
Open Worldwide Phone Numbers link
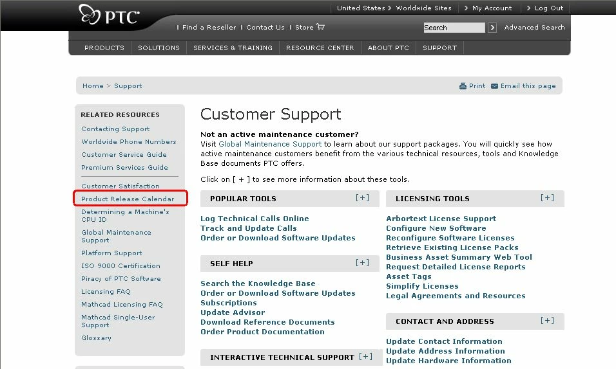(x=129, y=141)
